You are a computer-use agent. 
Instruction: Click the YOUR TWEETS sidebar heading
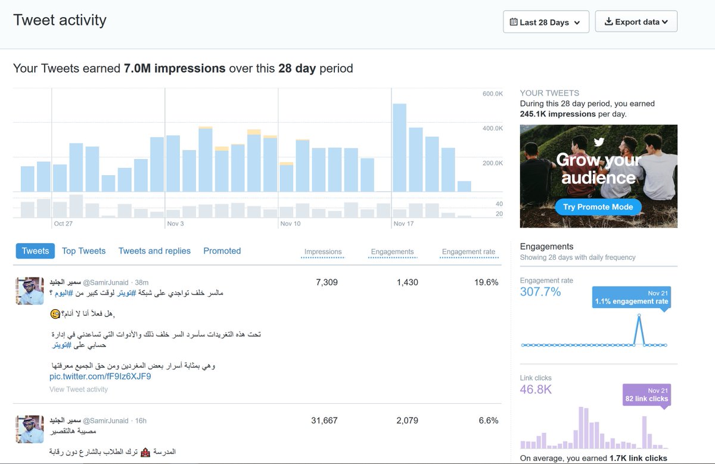[549, 93]
